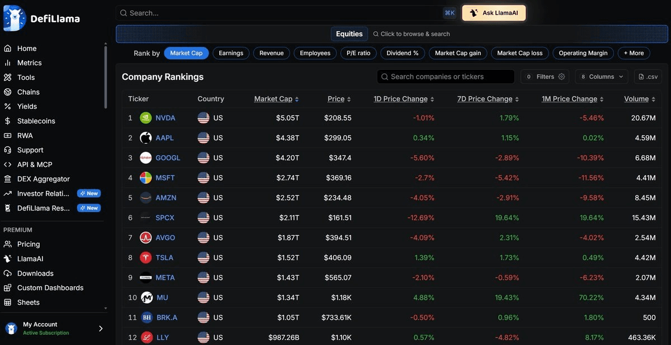671x345 pixels.
Task: Select the Yields percent icon
Action: 7,107
